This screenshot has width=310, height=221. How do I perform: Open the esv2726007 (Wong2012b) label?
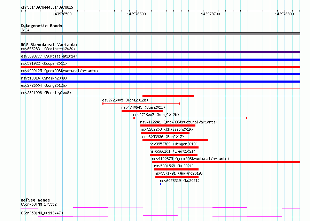click(156, 115)
